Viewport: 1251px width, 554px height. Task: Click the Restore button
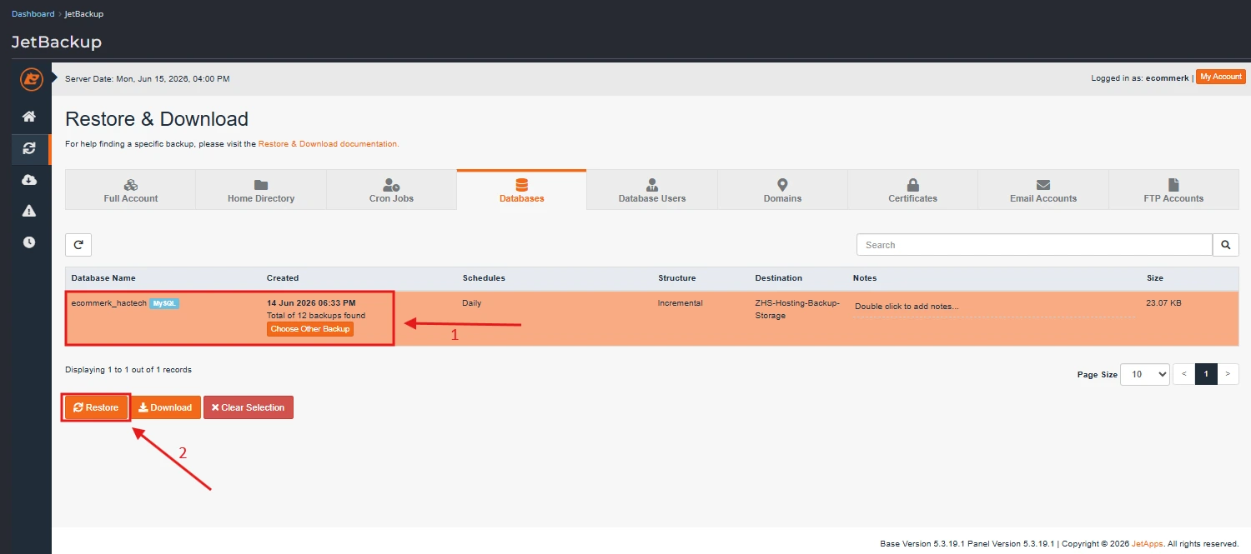97,407
